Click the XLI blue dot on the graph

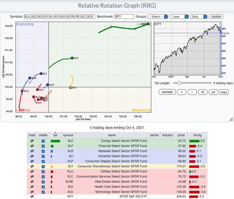coord(41,74)
